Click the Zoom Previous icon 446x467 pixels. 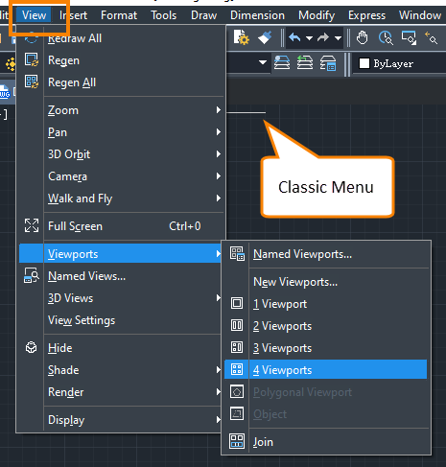pos(431,38)
